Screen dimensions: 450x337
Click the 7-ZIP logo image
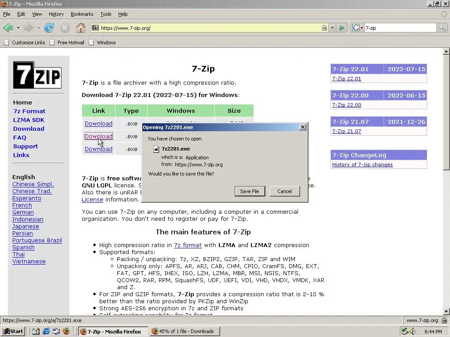point(37,75)
